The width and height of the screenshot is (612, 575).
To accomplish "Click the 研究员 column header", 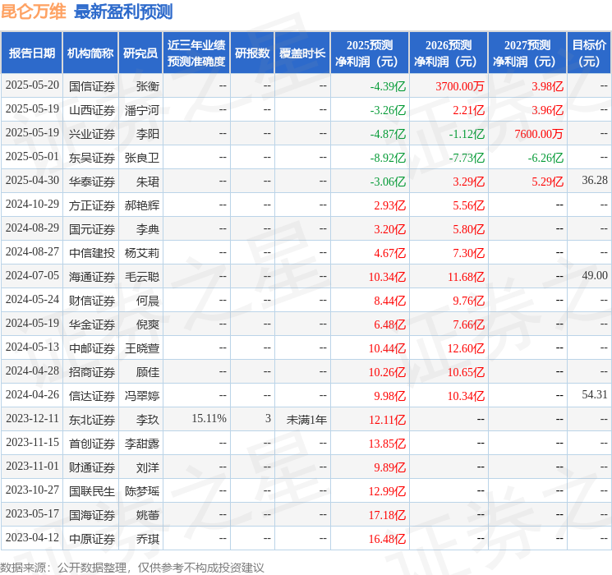I will click(x=140, y=53).
